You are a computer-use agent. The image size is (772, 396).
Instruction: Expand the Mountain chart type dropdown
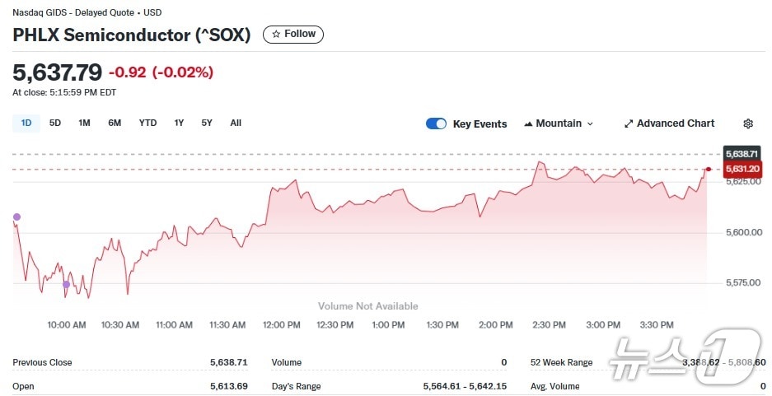pyautogui.click(x=589, y=123)
